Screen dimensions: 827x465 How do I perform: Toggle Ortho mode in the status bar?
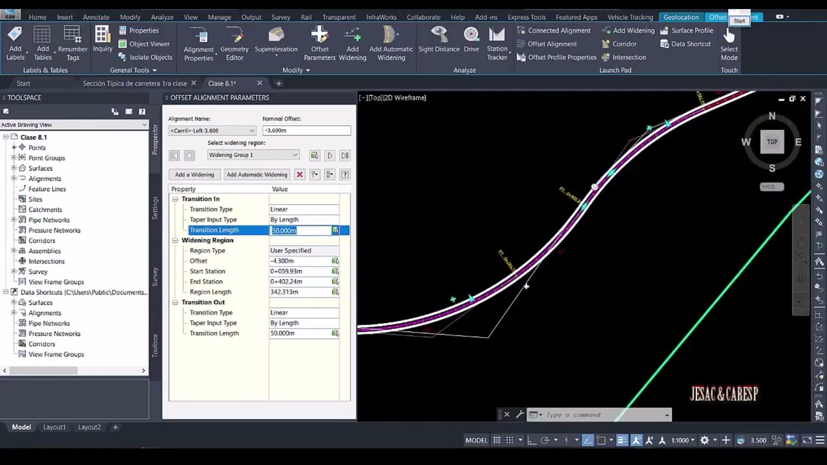coord(531,440)
